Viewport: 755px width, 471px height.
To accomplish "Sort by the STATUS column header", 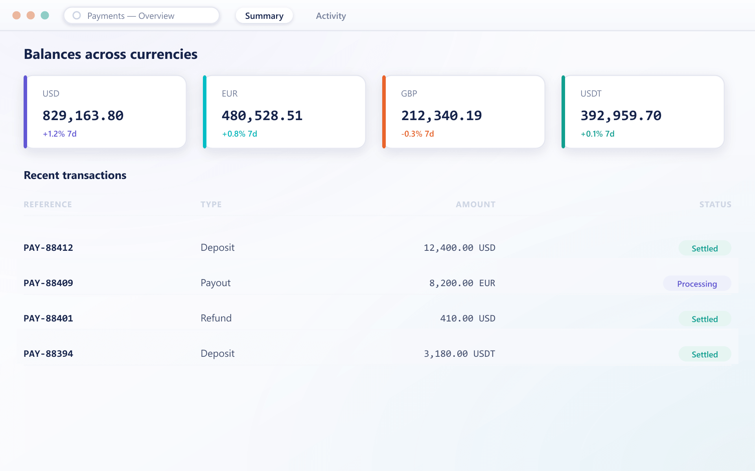I will (715, 204).
